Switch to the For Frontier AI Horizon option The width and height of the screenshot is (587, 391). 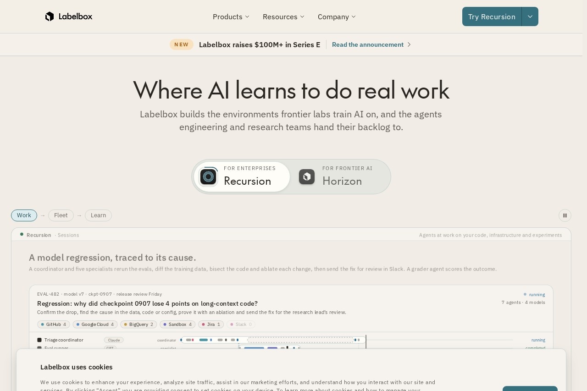point(340,177)
